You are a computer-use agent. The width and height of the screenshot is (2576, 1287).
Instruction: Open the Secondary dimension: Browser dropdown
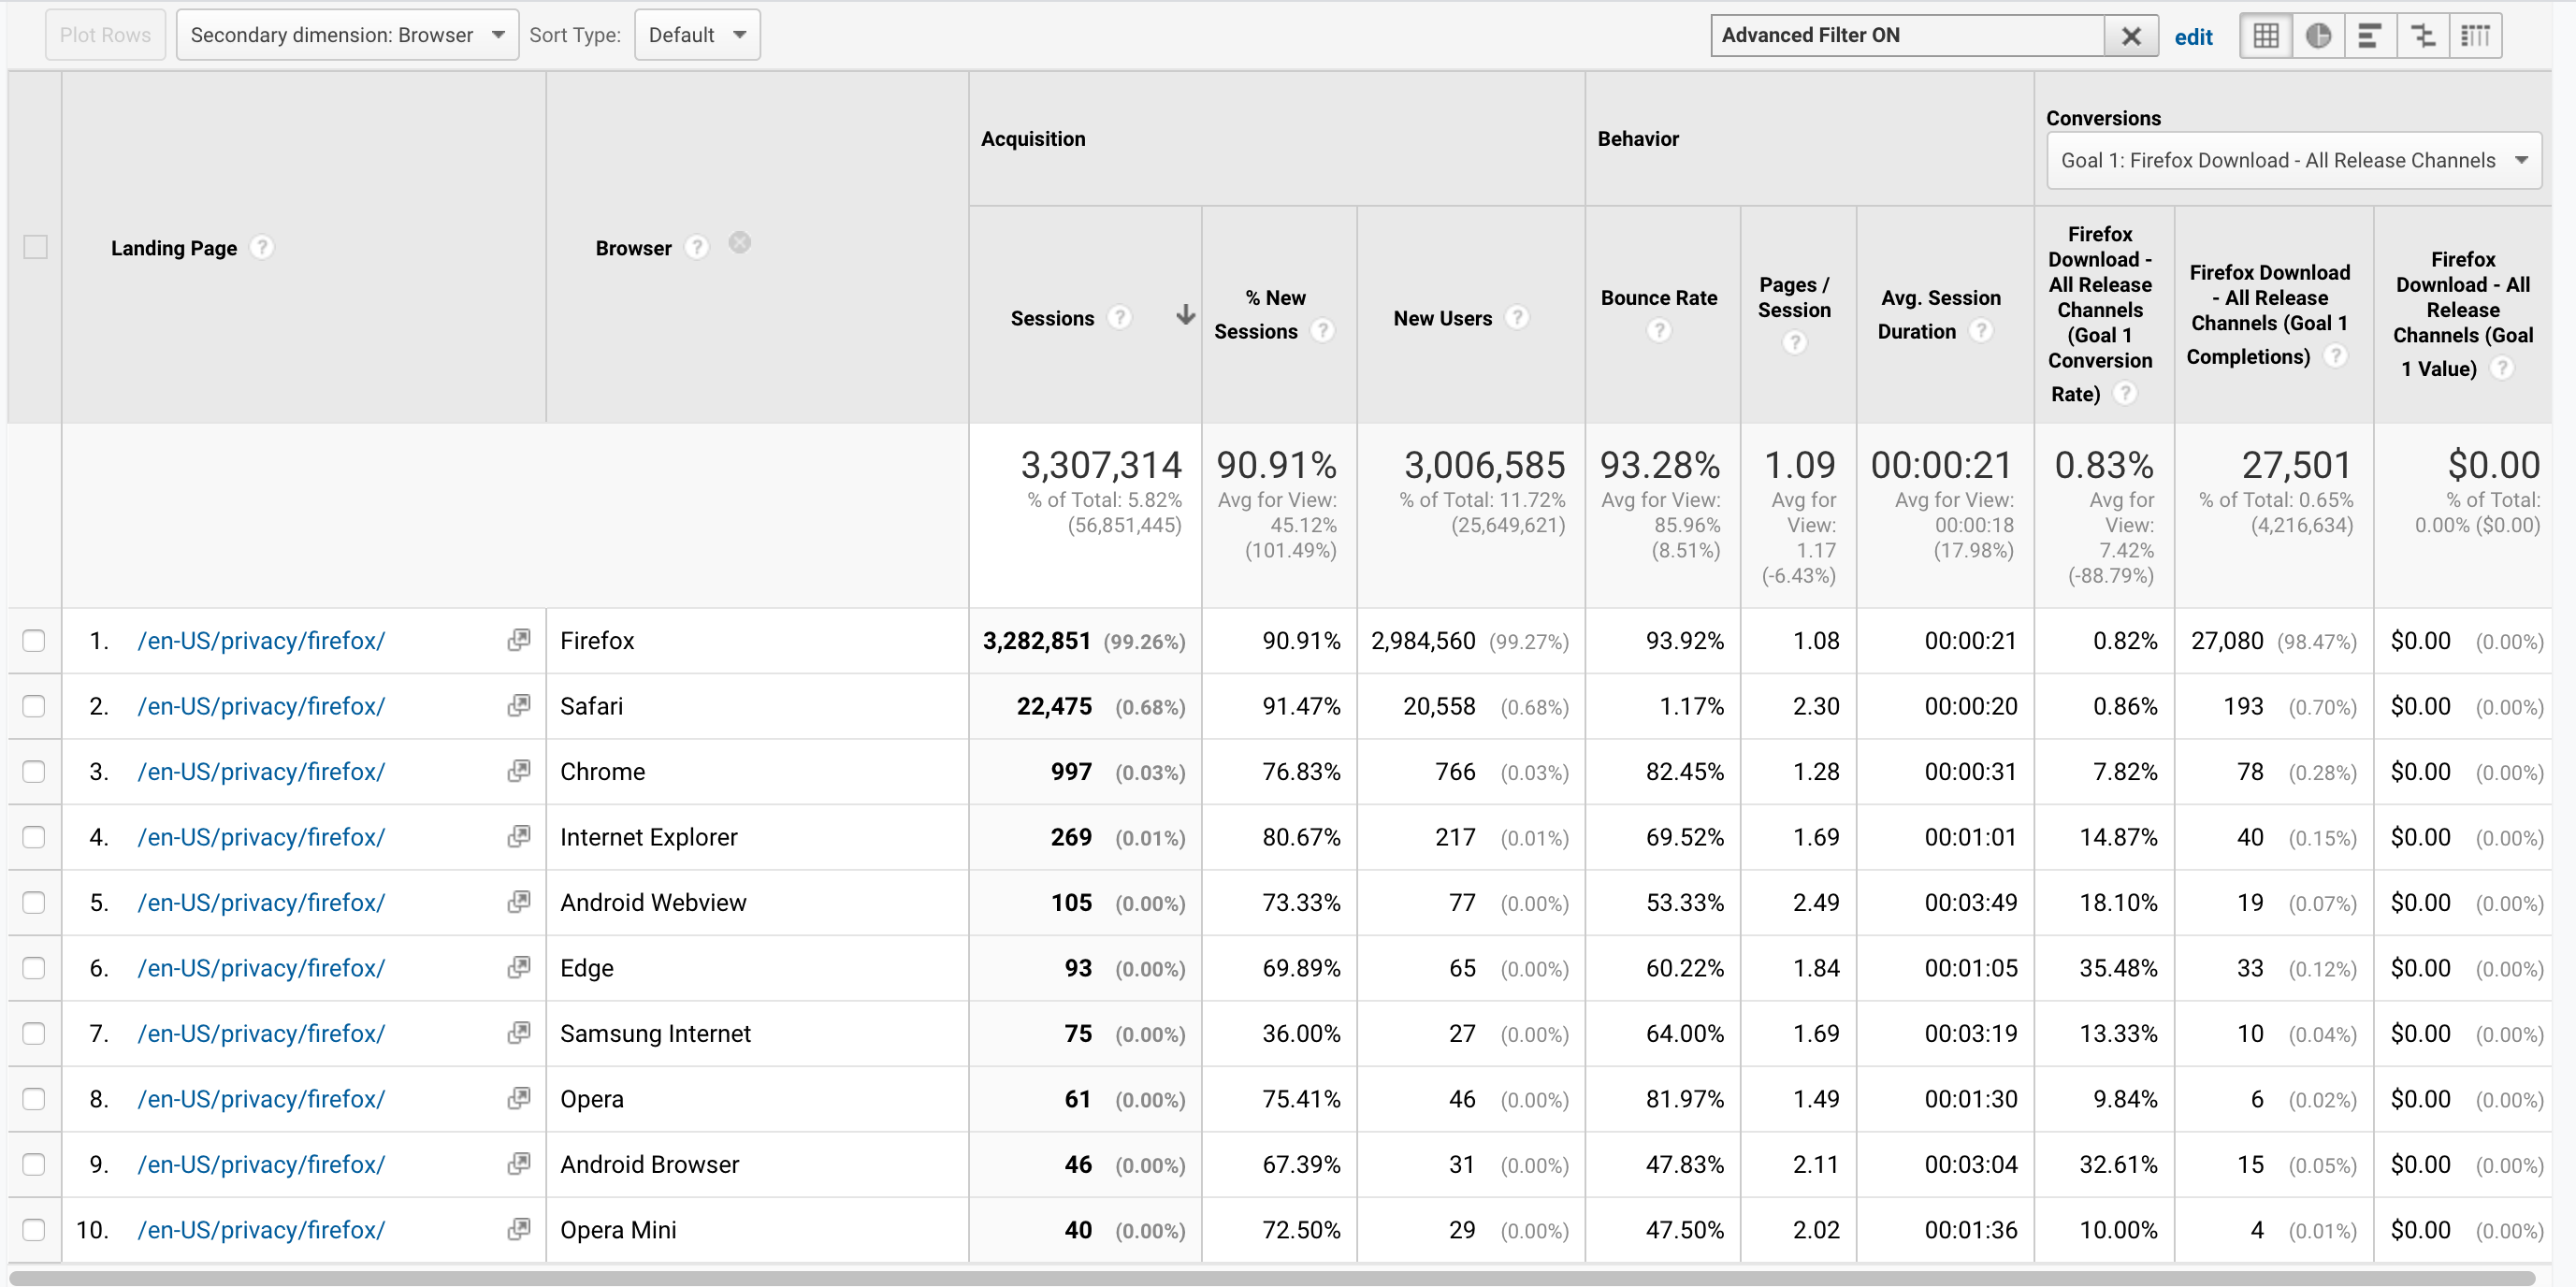[x=347, y=35]
